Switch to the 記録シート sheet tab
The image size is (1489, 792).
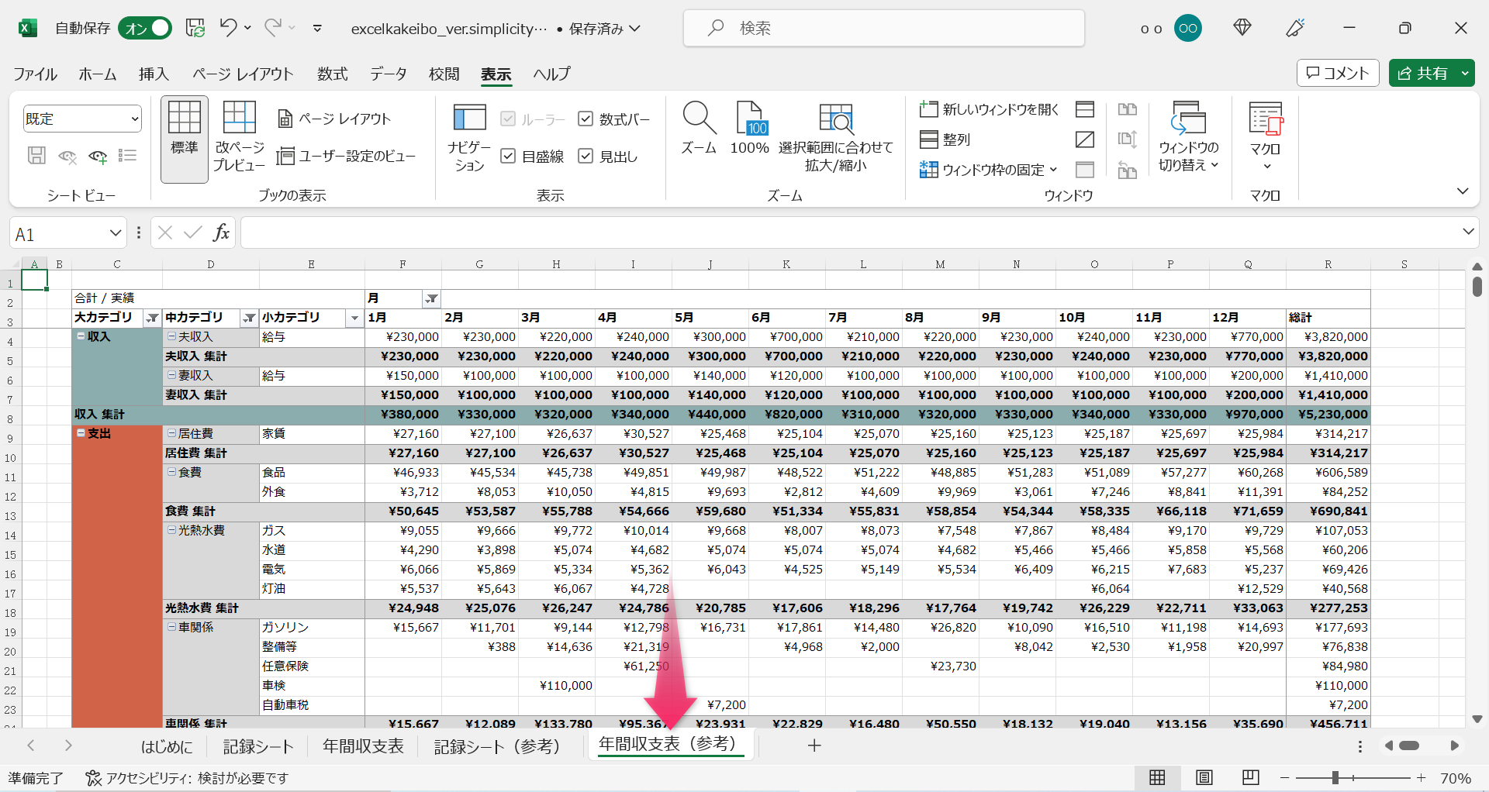(258, 746)
